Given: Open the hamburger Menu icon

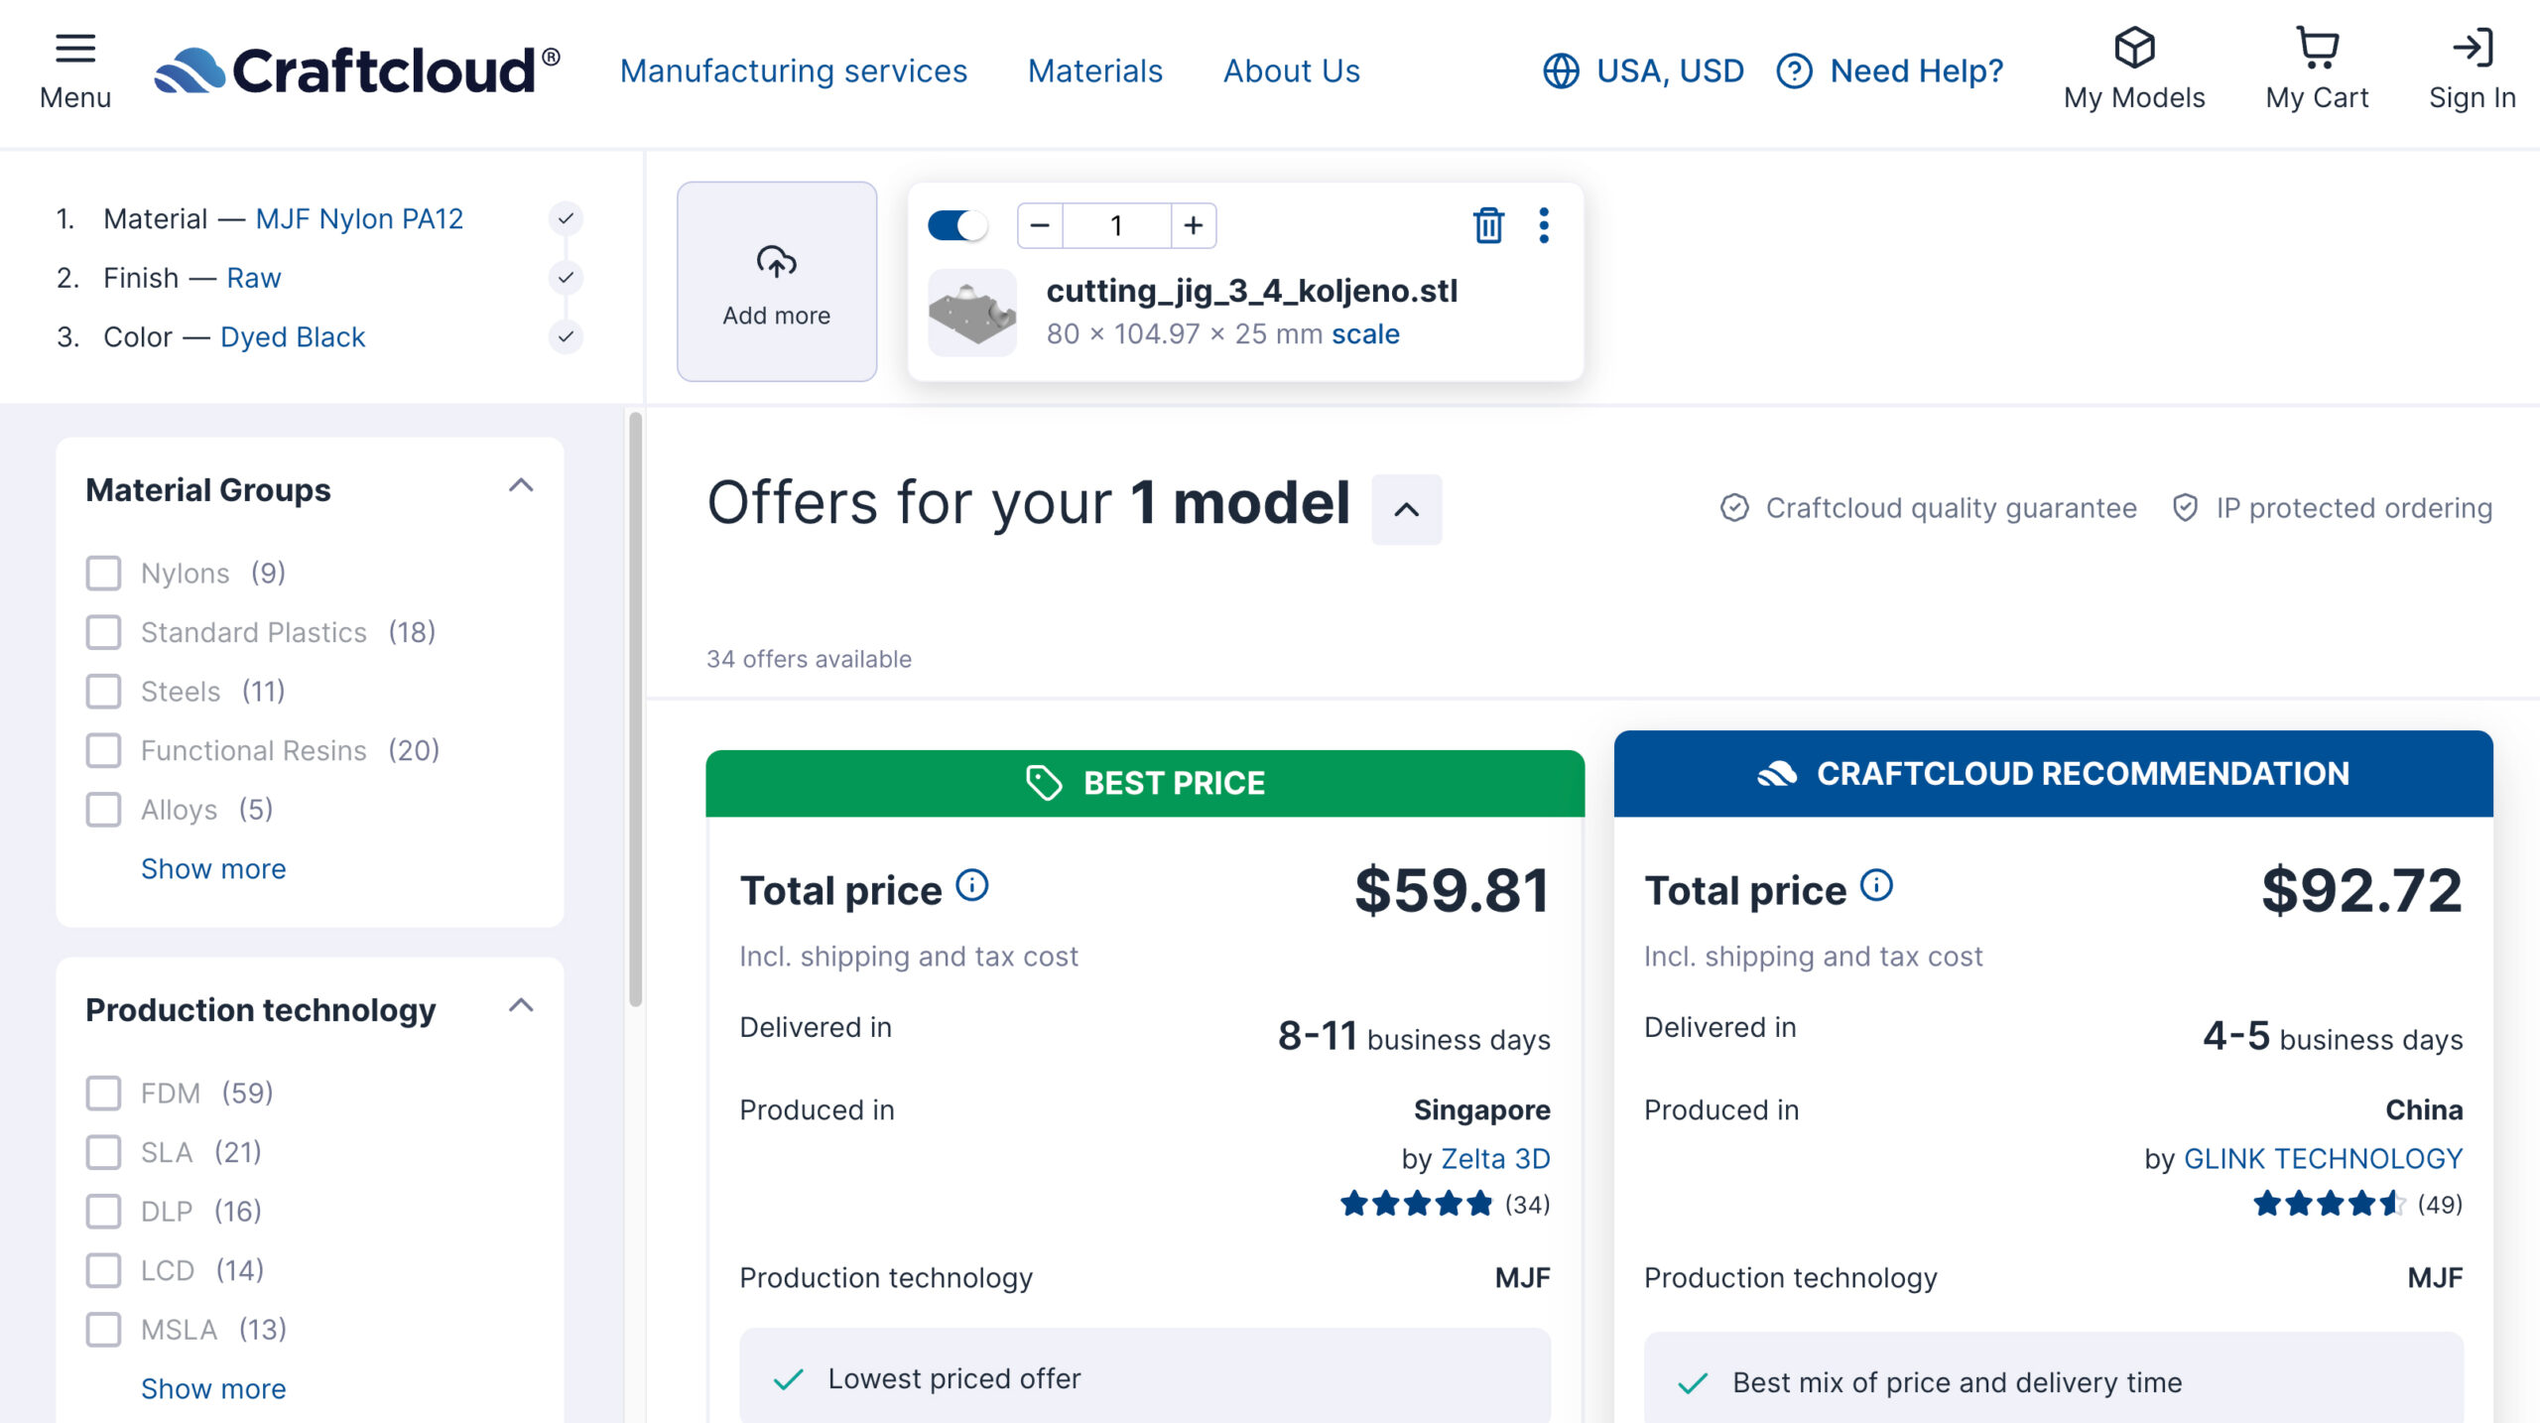Looking at the screenshot, I should click(75, 49).
